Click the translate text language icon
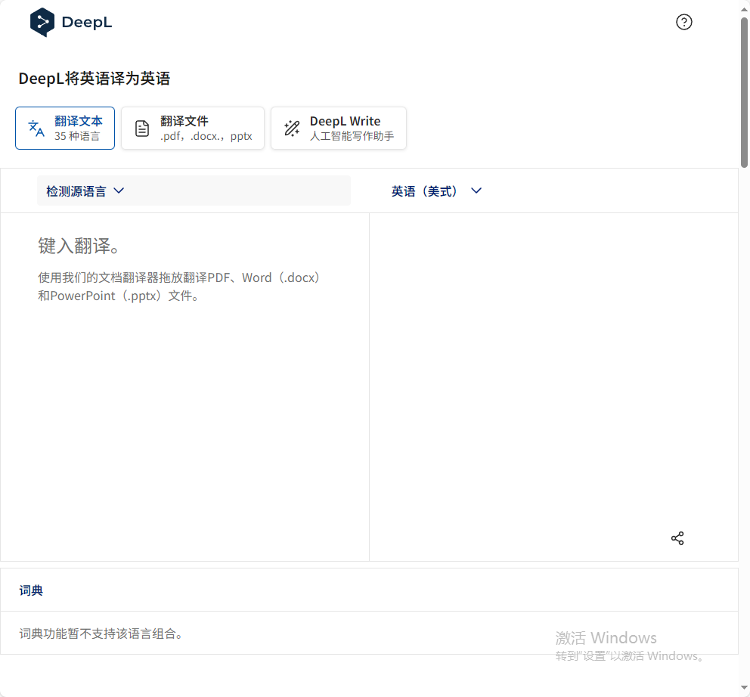 (36, 129)
